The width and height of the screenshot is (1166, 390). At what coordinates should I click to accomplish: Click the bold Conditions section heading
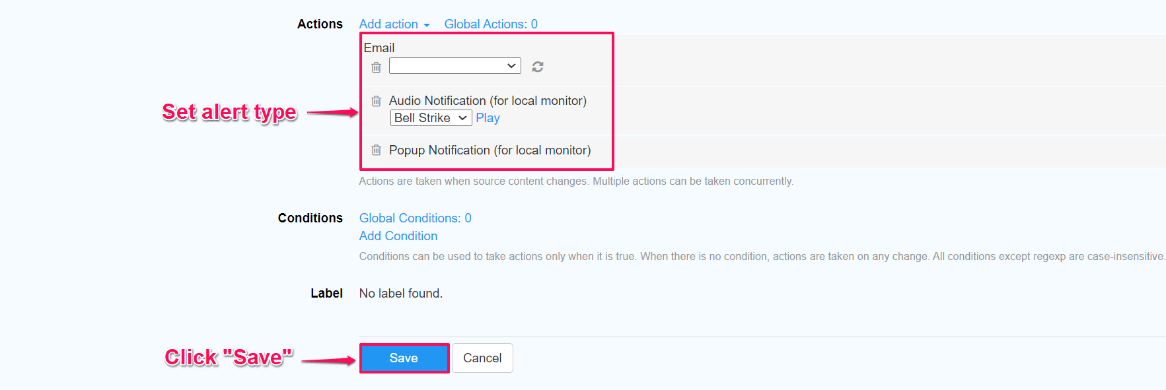coord(310,218)
